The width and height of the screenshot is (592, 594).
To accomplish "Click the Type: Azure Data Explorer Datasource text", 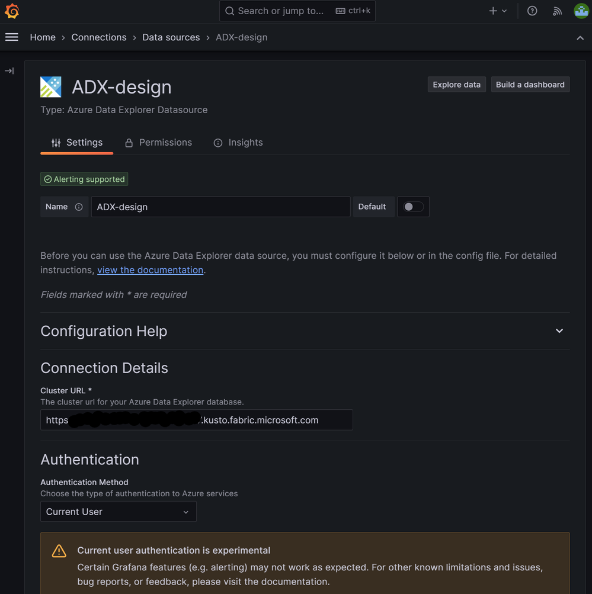I will pyautogui.click(x=124, y=110).
